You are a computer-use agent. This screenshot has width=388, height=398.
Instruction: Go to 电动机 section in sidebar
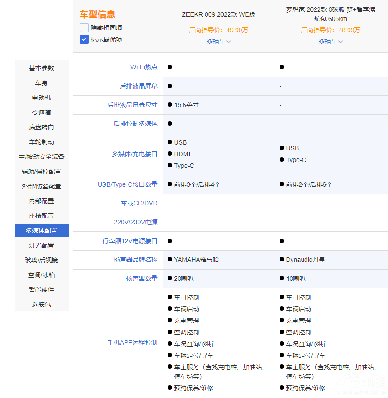[42, 98]
